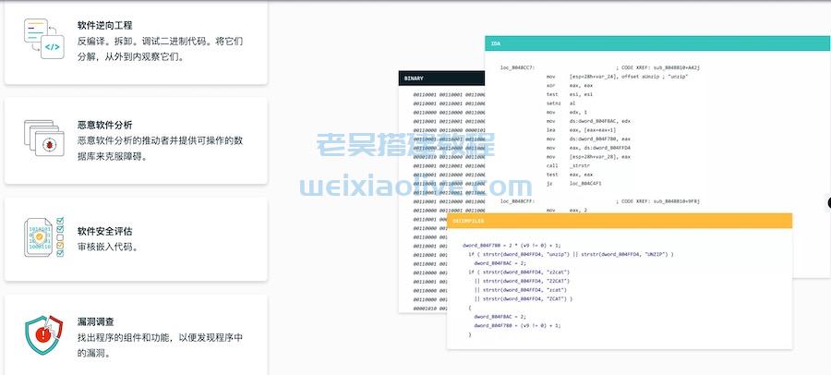
Task: Click the IDA panel header
Action: point(657,43)
